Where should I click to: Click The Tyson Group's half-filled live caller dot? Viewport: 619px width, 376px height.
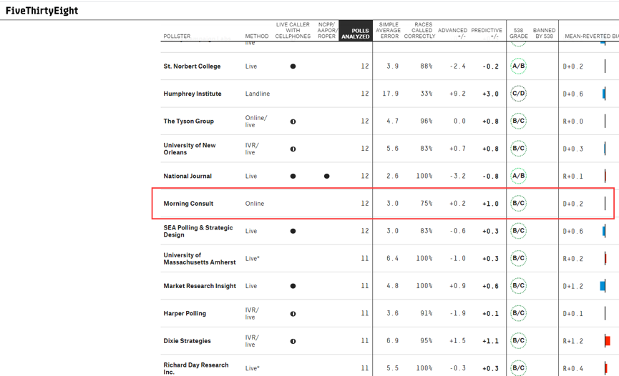[293, 122]
